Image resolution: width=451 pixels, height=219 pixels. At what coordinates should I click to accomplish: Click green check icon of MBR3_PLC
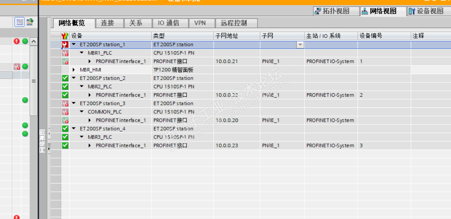click(65, 137)
